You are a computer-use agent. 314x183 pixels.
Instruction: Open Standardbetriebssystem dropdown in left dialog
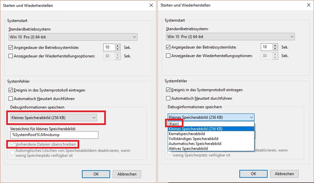pos(73,37)
